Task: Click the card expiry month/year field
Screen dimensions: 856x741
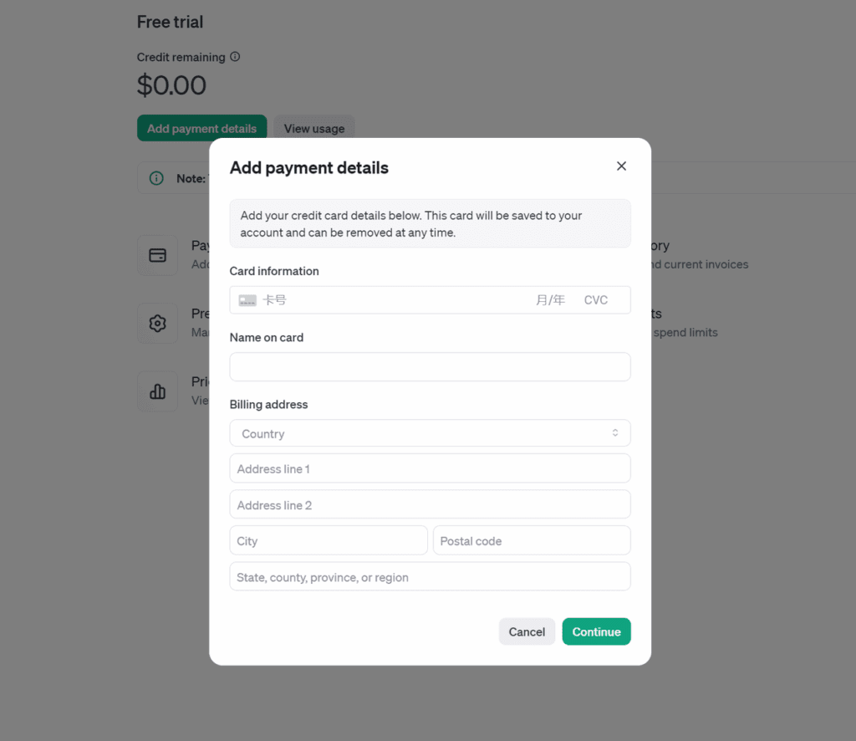Action: [x=550, y=300]
